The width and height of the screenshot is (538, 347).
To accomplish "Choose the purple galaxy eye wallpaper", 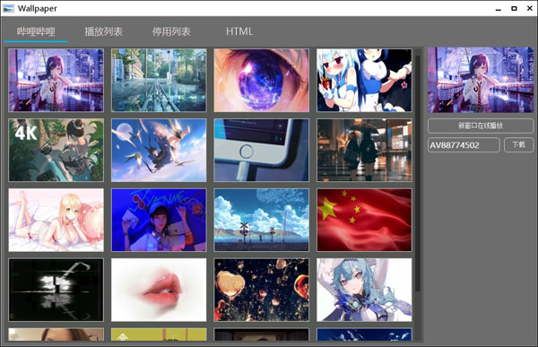I will 262,80.
